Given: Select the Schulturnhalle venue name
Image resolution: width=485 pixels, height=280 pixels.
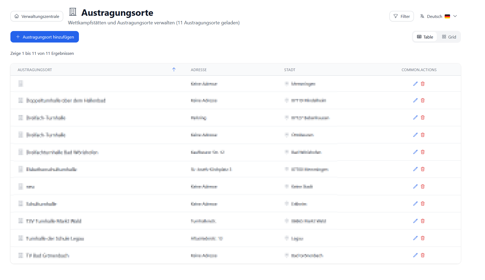Looking at the screenshot, I should click(x=41, y=204).
